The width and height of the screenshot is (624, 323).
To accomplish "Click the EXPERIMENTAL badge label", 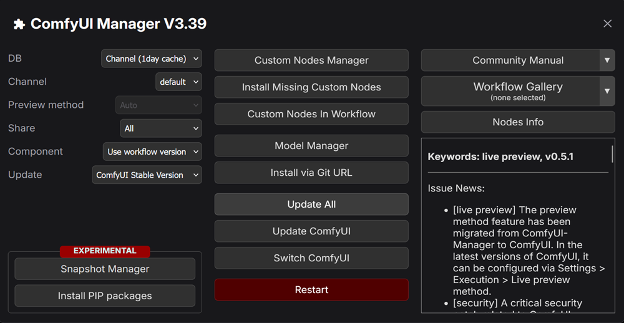I will click(105, 251).
